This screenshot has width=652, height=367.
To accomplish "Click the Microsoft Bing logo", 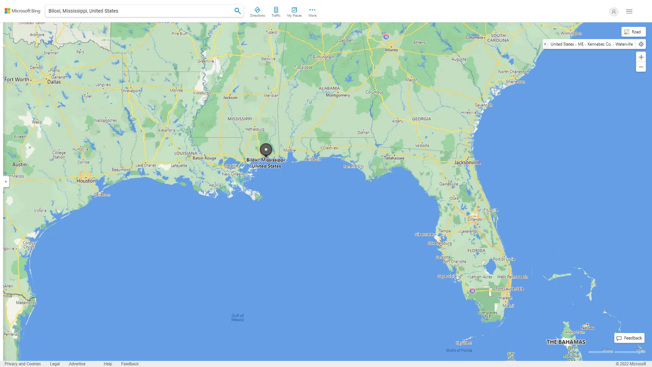I will [22, 11].
